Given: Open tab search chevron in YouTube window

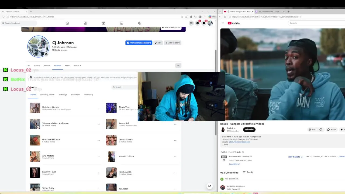Looking at the screenshot, I should [x=220, y=12].
